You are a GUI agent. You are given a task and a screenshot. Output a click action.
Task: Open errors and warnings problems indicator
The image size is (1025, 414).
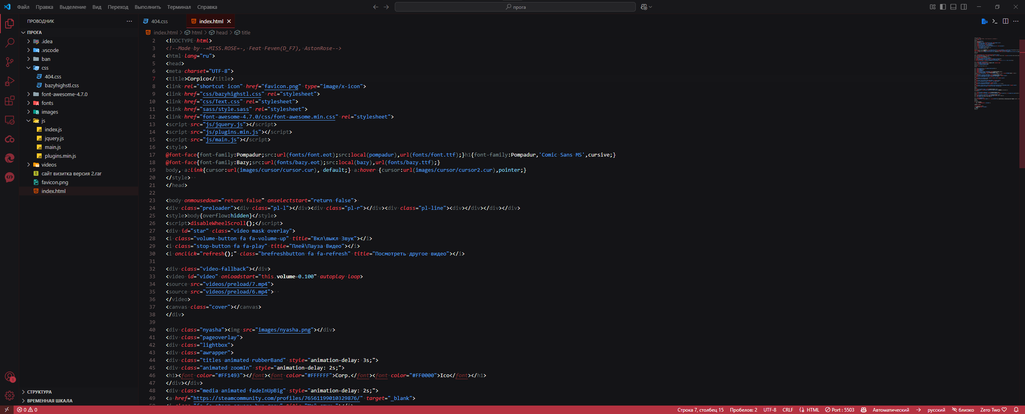27,410
